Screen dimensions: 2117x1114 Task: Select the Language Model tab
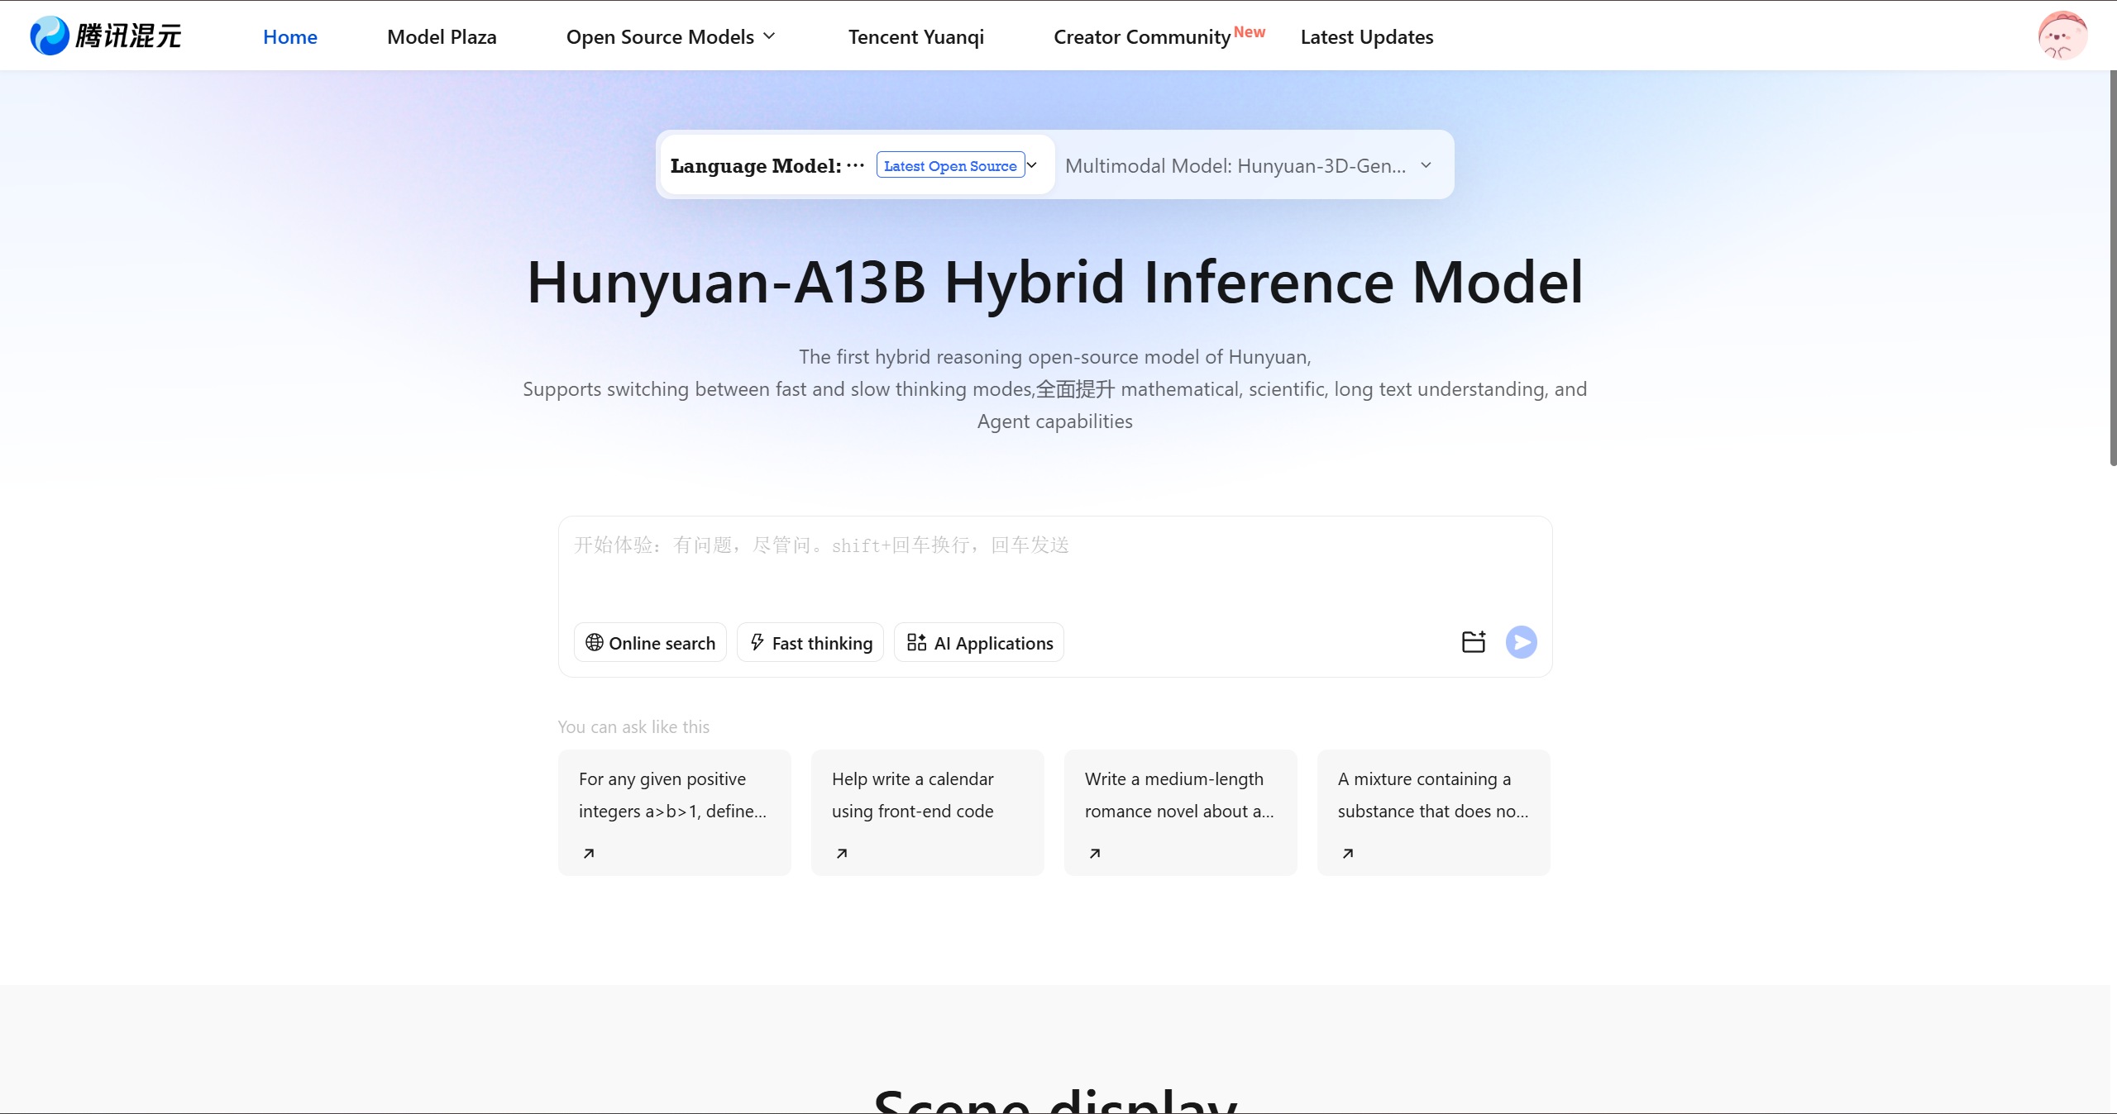[x=858, y=164]
